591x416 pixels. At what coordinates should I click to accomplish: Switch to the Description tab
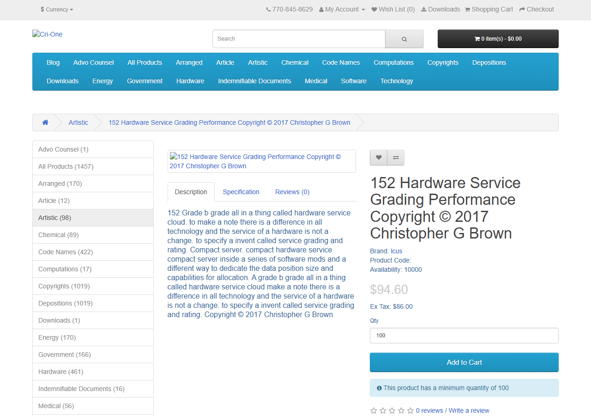tap(191, 192)
